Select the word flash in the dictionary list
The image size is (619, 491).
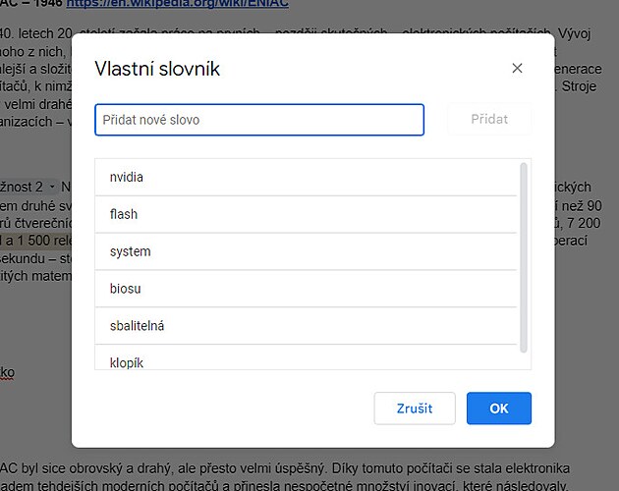pos(306,214)
